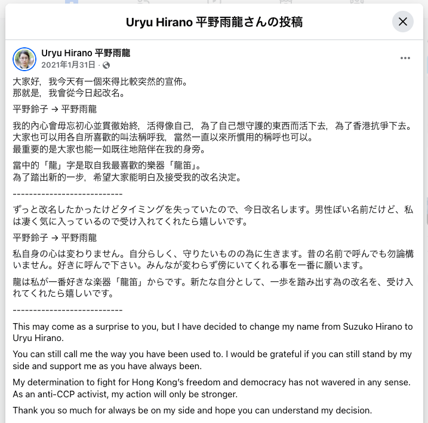
Task: Go to Home via blue top navigation icon
Action: (x=72, y=2)
